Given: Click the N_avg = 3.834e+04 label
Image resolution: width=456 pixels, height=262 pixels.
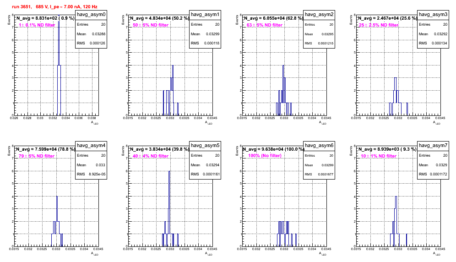Looking at the screenshot, I should pos(159,149).
